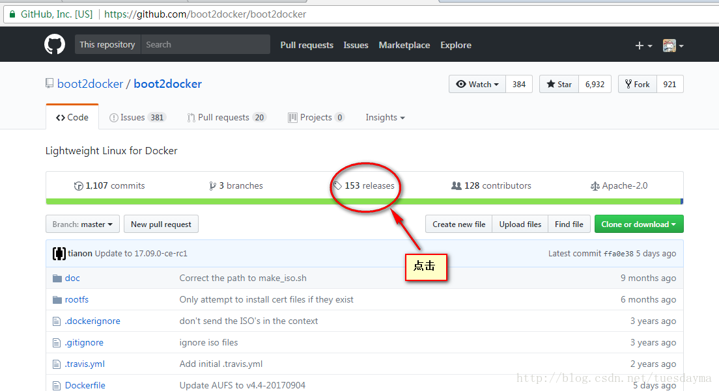Open Apache-2.0 license link

pos(619,185)
